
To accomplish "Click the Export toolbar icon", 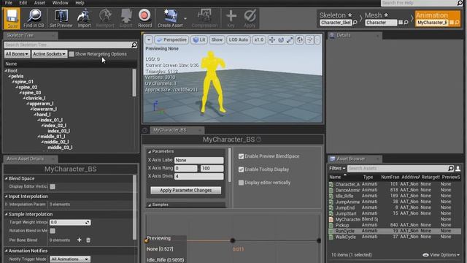I will pos(126,18).
